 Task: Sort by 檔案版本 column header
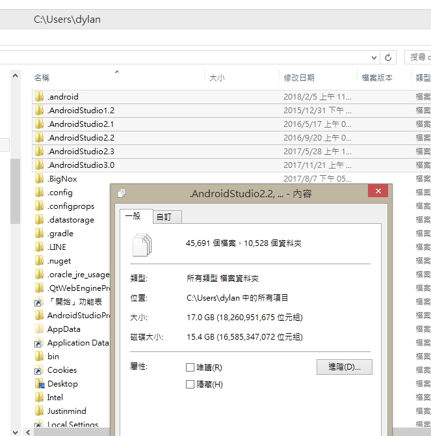(377, 78)
